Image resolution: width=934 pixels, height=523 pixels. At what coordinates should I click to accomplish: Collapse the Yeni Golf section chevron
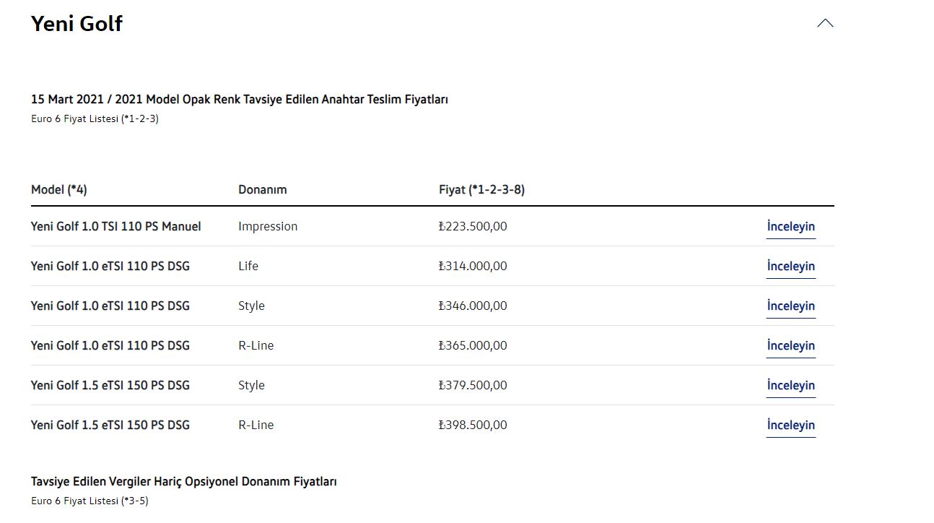825,23
